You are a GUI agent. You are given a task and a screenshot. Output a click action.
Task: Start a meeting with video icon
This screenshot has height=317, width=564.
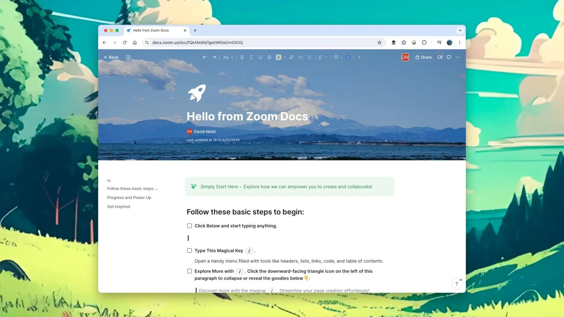440,57
